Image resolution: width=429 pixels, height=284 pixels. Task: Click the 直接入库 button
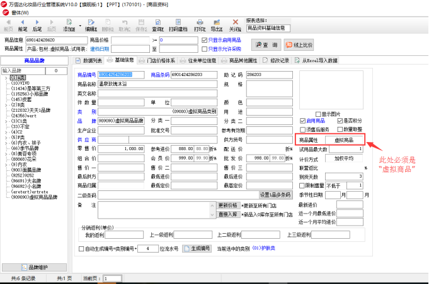[x=228, y=214]
